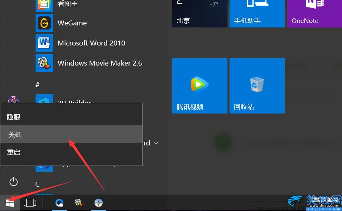Open the 手机助手 tile
The width and height of the screenshot is (342, 211).
pos(257,14)
